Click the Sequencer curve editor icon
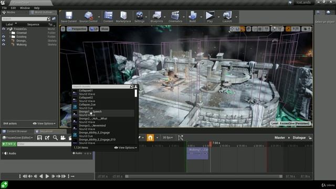Image resolution: width=336 pixels, height=189 pixels. point(181,138)
